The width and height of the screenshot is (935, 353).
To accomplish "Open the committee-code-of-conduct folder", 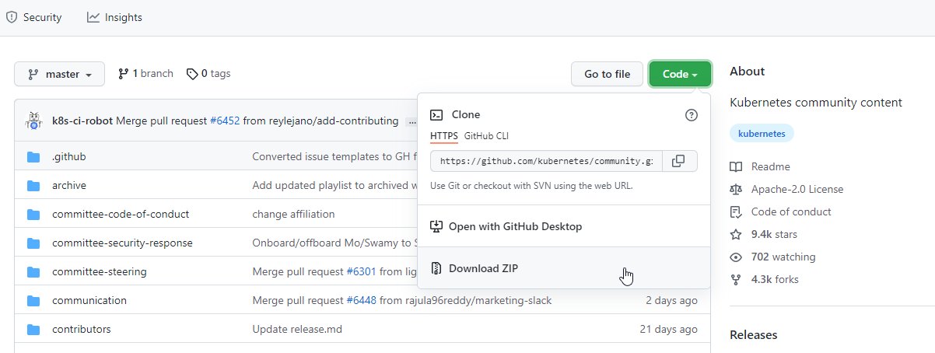I will 121,214.
